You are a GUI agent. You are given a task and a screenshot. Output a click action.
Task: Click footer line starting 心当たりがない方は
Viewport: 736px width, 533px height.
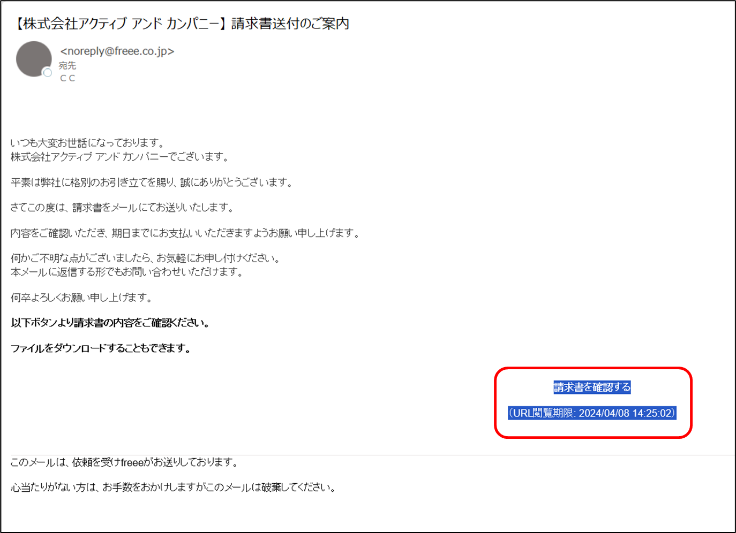pos(174,488)
